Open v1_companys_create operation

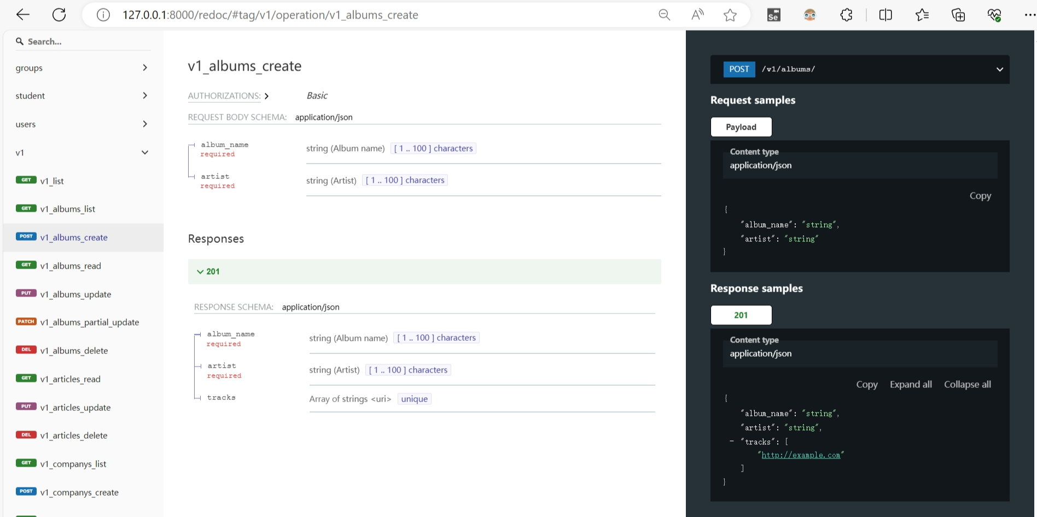coord(83,492)
